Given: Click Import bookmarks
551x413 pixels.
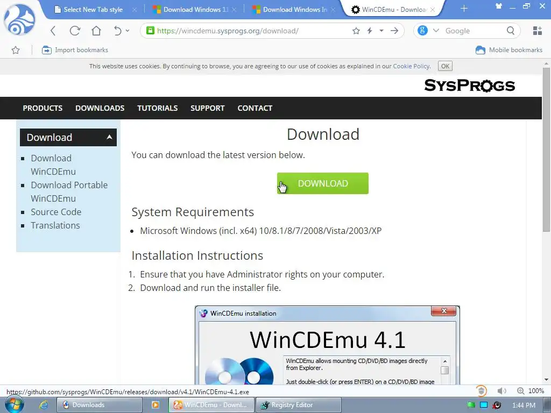Looking at the screenshot, I should point(75,50).
